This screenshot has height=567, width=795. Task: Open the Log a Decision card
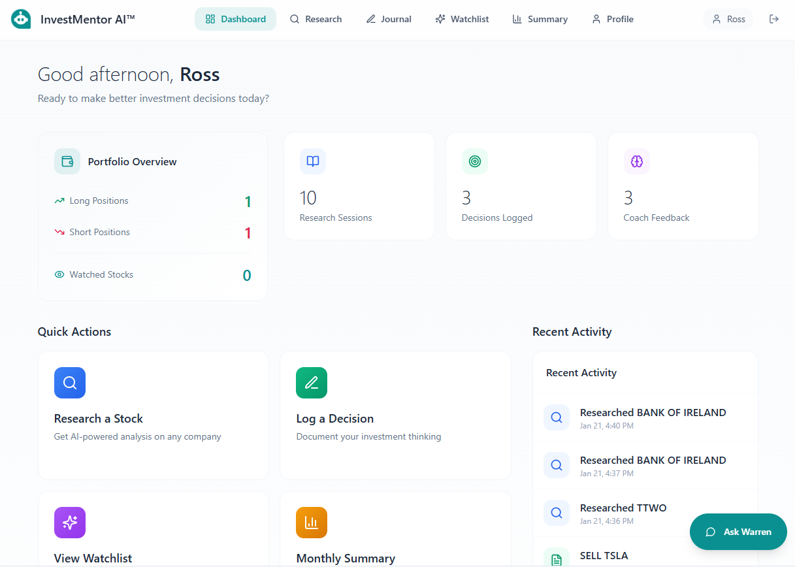point(395,415)
